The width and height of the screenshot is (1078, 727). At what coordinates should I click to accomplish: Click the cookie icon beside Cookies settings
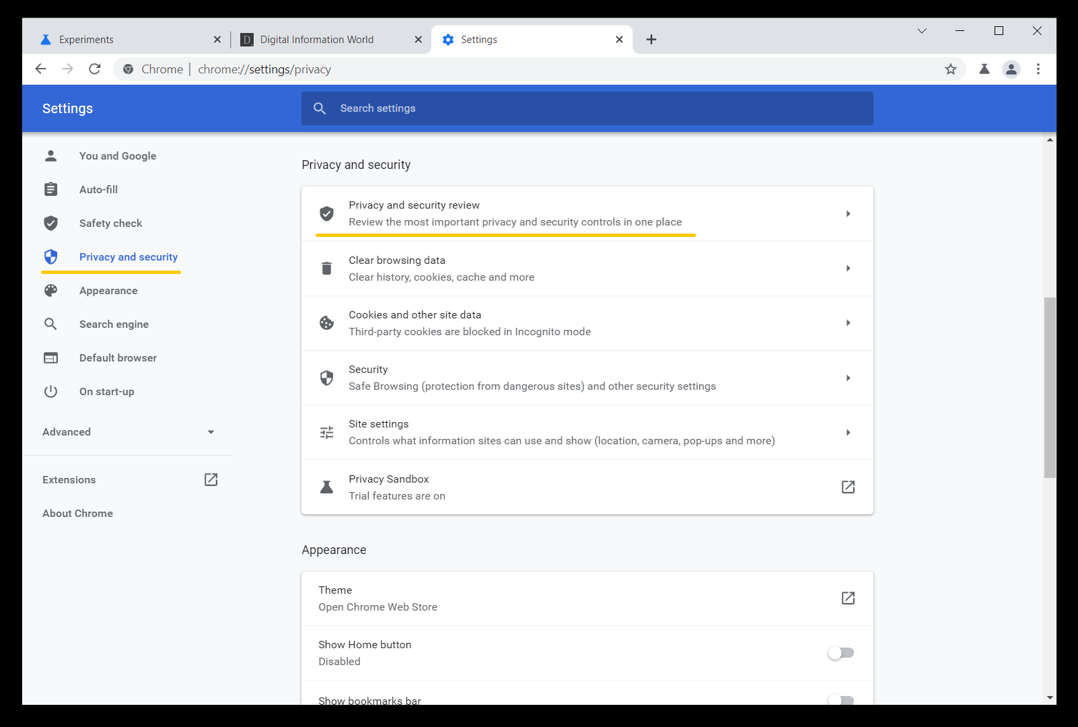[x=326, y=322]
